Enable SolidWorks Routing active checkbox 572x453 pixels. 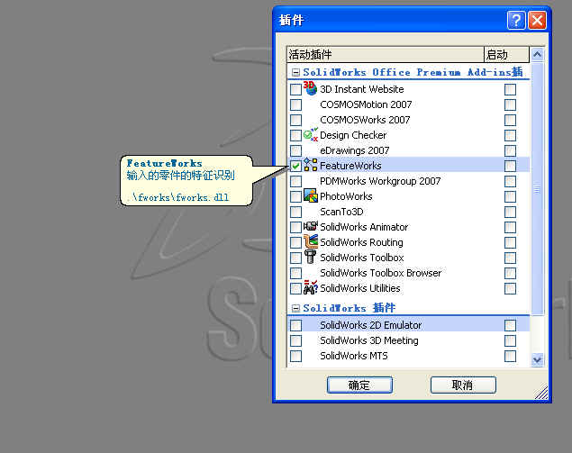[295, 243]
